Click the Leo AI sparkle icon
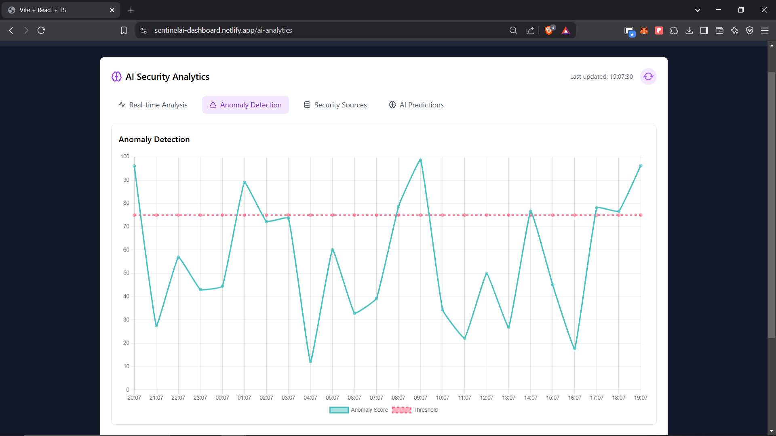This screenshot has height=436, width=776. [x=734, y=30]
